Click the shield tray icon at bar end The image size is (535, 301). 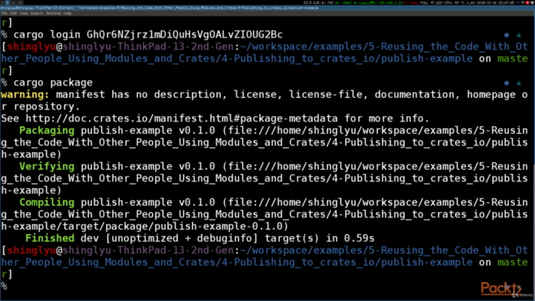pos(532,3)
